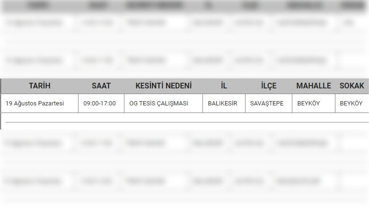This screenshot has height=208, width=369.
Task: Select the first blurred row above the table
Action: [x=184, y=23]
